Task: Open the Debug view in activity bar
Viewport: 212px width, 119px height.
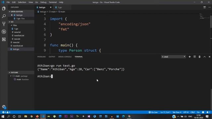Action: coord(4,32)
